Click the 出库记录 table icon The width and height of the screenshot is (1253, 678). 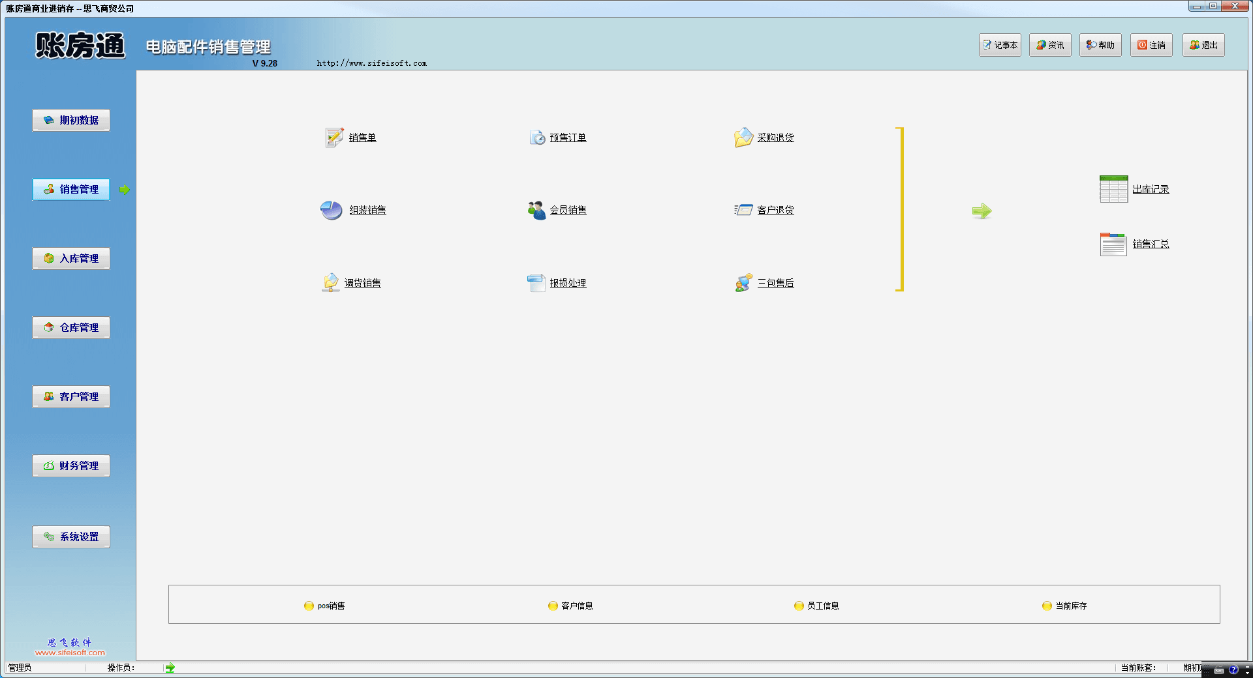(x=1113, y=189)
